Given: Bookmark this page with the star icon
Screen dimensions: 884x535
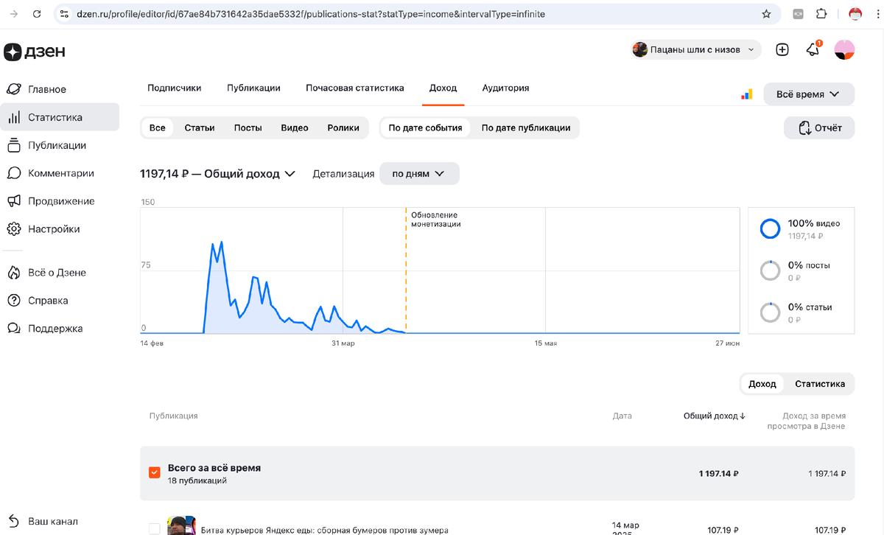Looking at the screenshot, I should click(766, 13).
